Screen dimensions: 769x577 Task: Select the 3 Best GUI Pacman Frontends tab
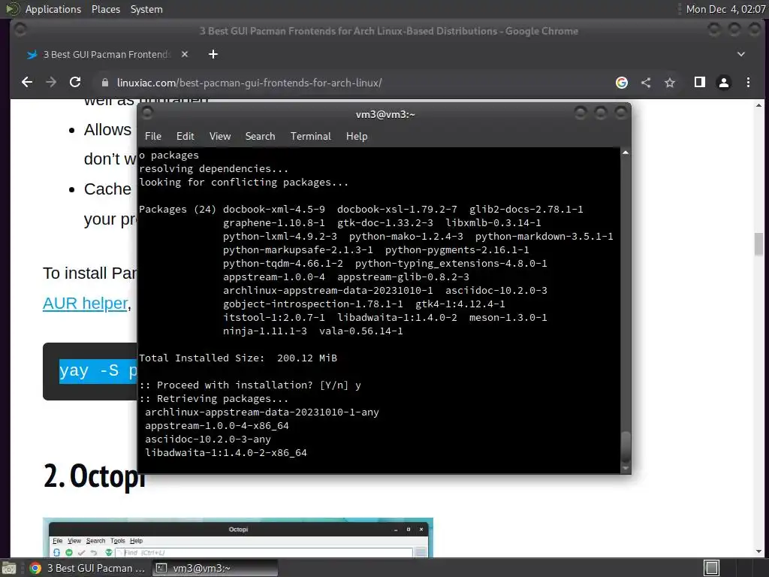point(107,54)
